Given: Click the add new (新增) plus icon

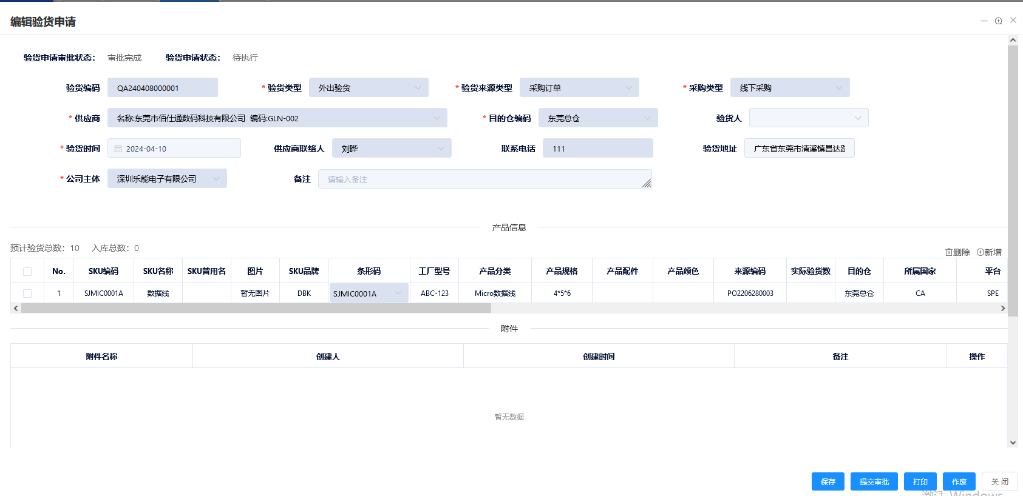Looking at the screenshot, I should 981,252.
